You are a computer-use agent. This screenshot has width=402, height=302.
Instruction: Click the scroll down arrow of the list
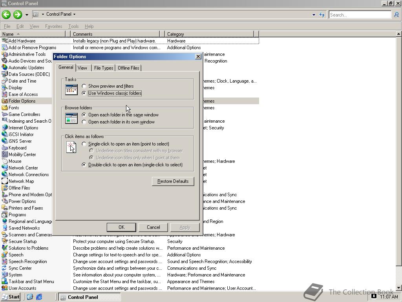399,288
